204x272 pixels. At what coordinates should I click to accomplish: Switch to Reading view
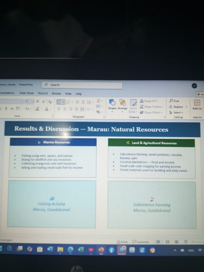176,242
